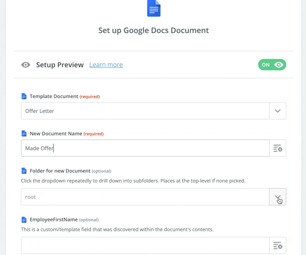Click the New Document Name label text
The height and width of the screenshot is (255, 306).
click(x=56, y=133)
